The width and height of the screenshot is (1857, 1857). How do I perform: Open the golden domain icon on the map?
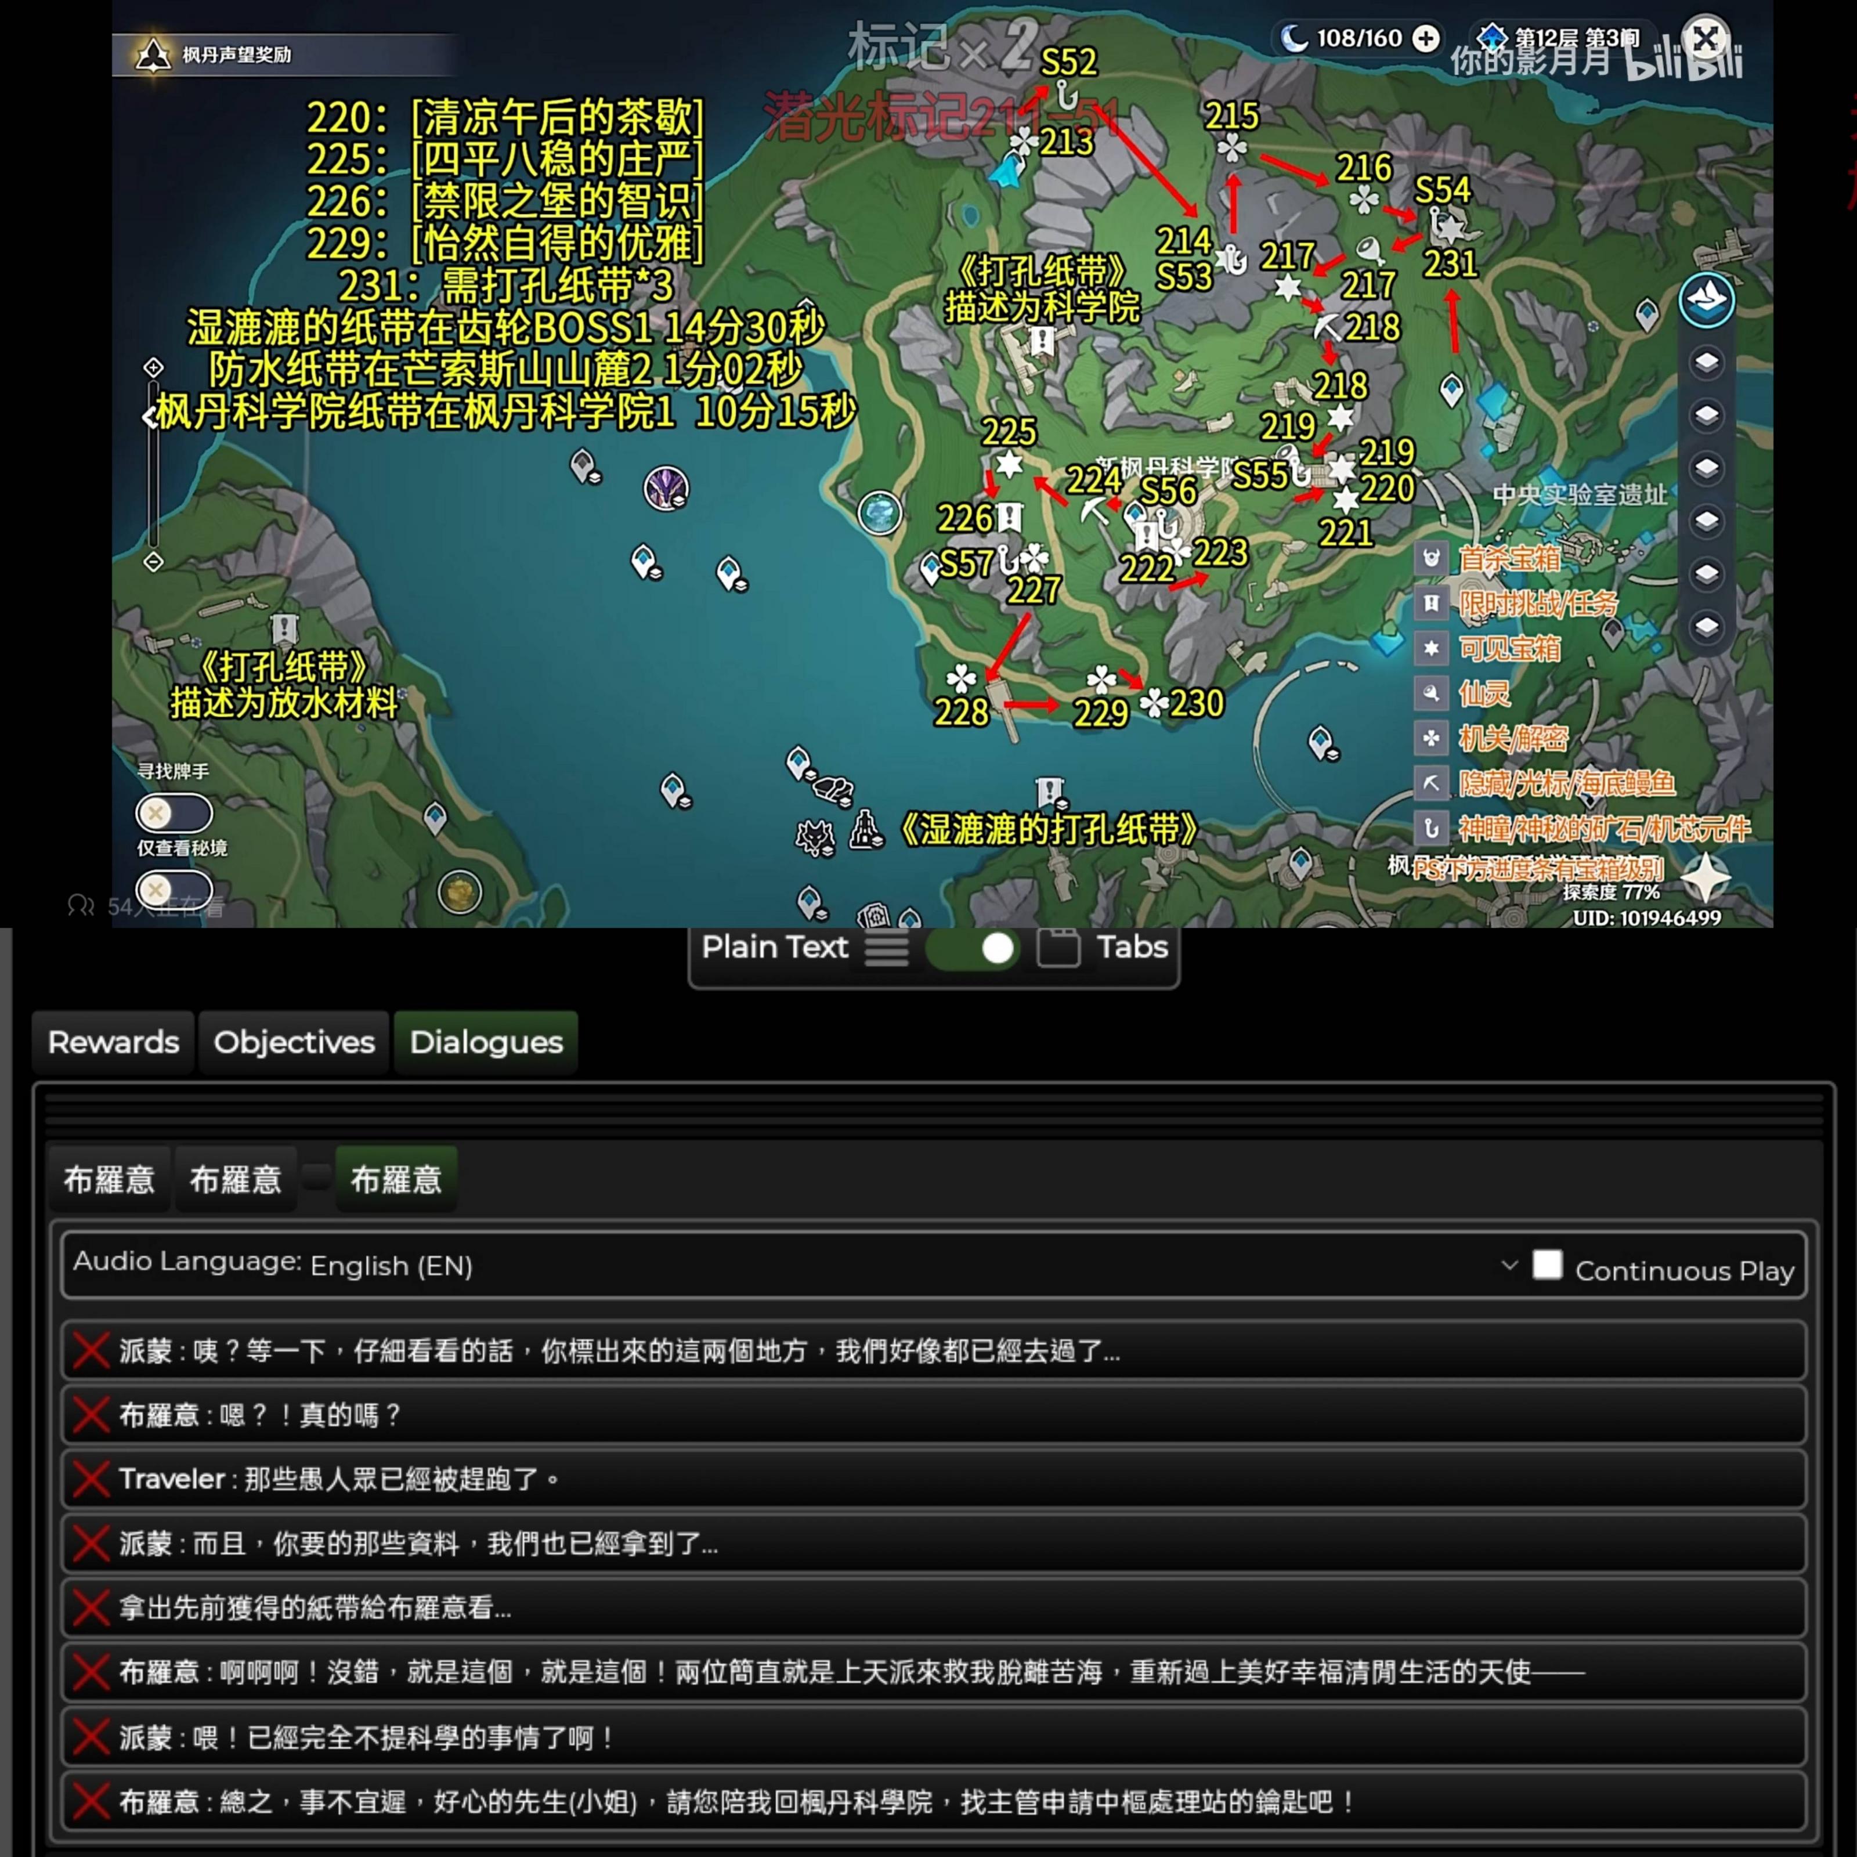click(x=460, y=892)
